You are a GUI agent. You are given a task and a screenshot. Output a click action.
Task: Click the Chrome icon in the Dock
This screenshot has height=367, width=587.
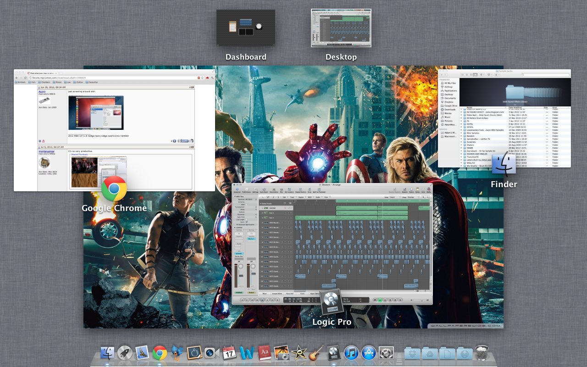point(160,353)
